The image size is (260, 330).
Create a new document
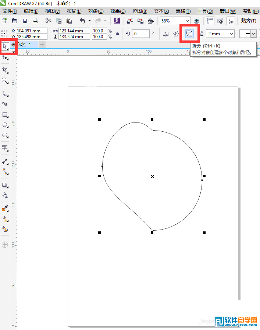point(4,21)
